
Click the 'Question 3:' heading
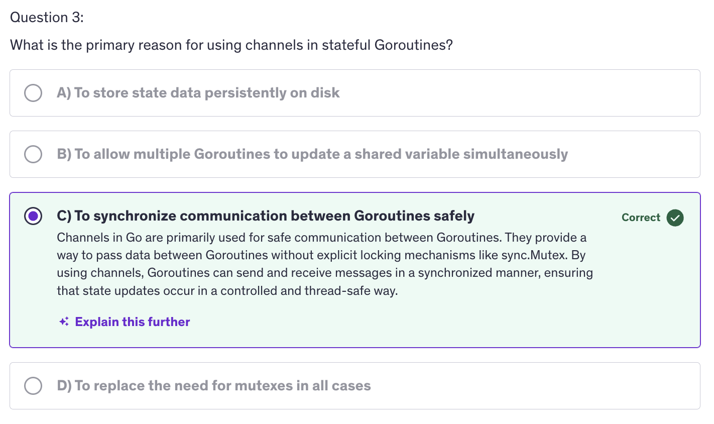(47, 18)
